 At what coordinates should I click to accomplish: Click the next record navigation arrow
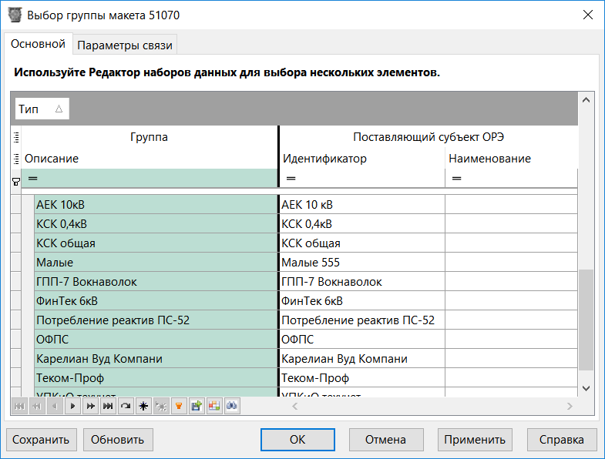(74, 406)
